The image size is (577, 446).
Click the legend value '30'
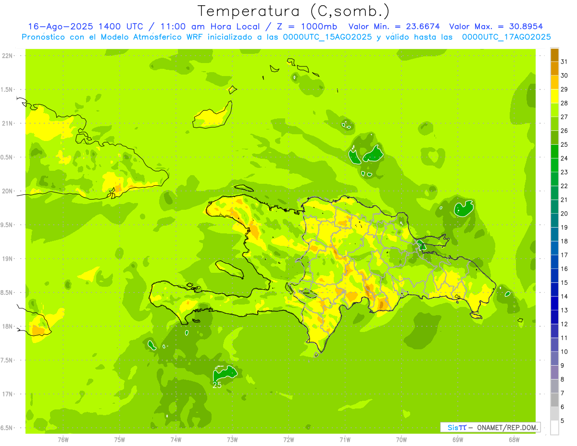coord(564,76)
